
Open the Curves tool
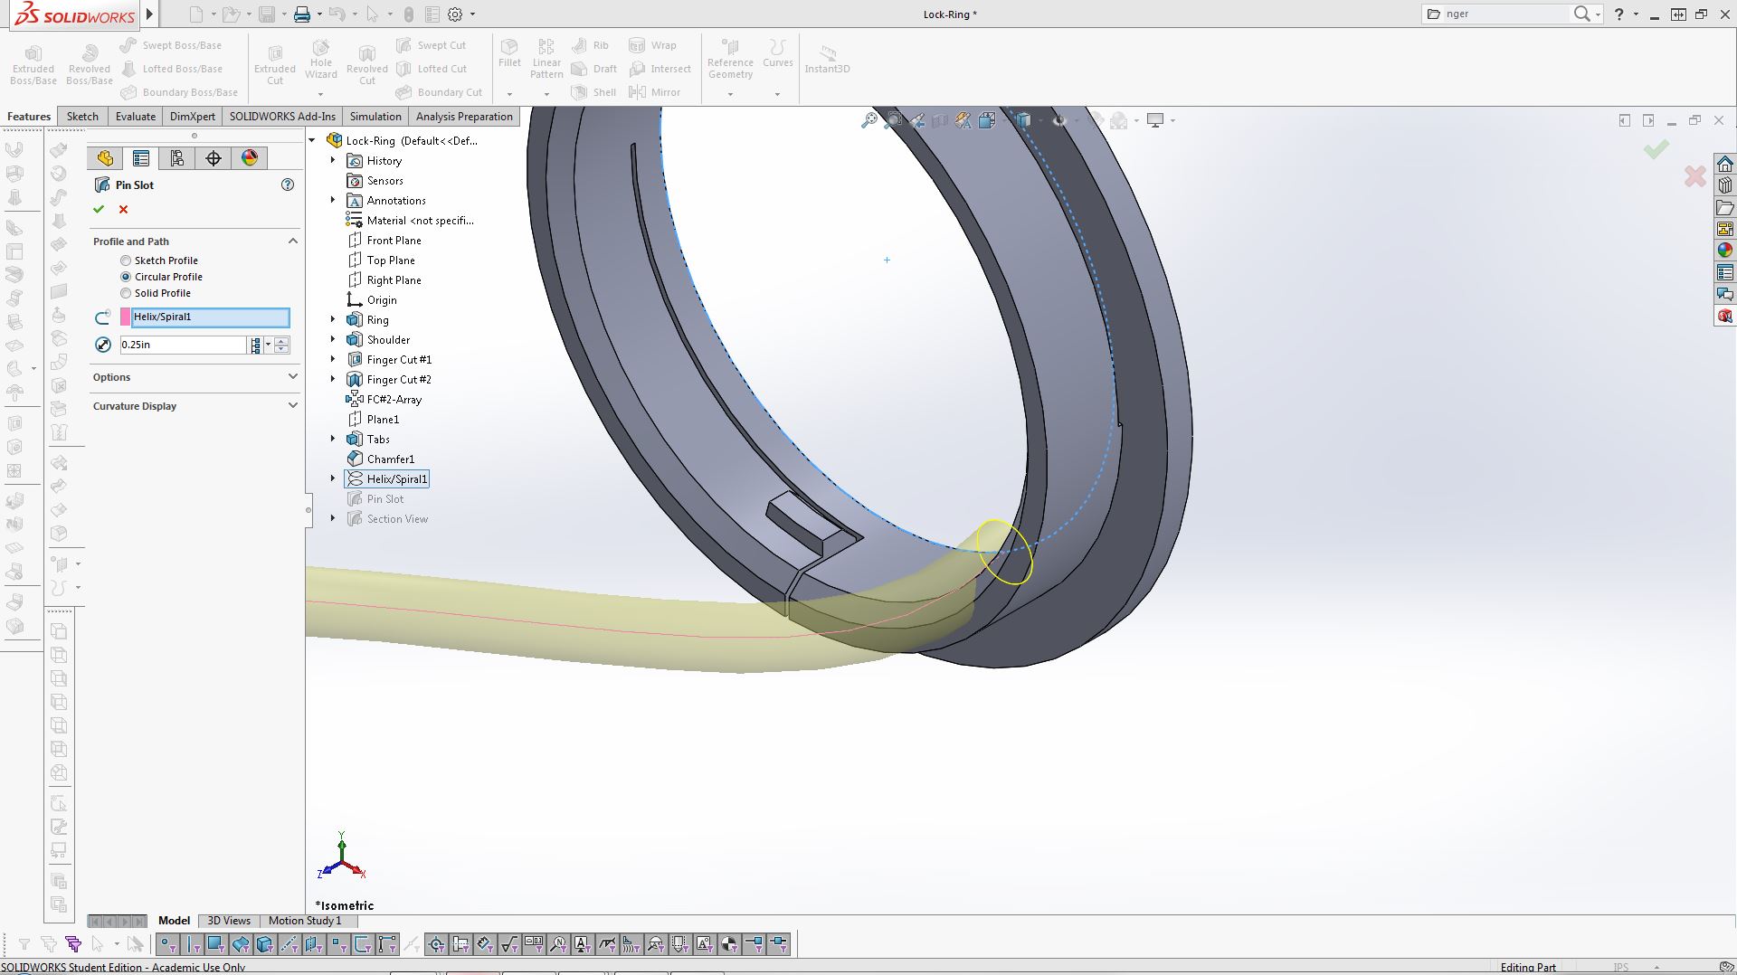778,53
